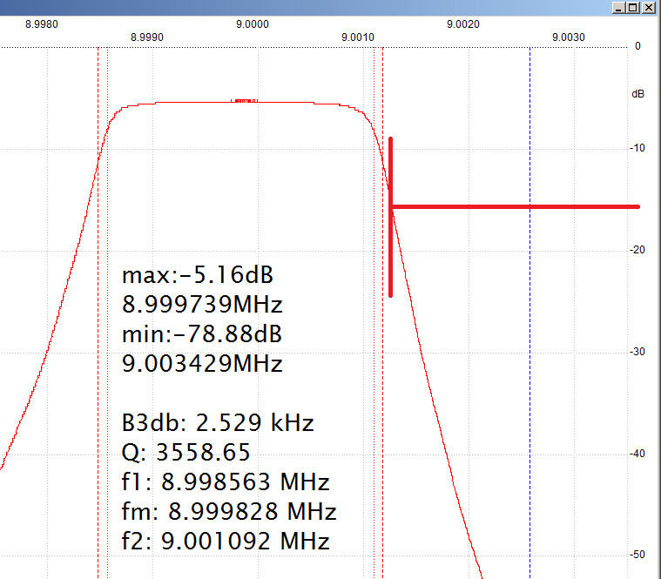Click the passband peak marker on curve
Image resolution: width=661 pixels, height=579 pixels.
pos(245,101)
